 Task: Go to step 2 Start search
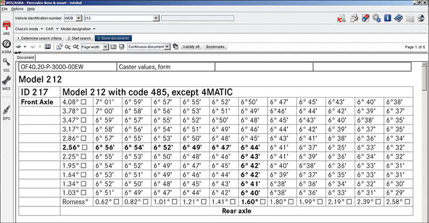click(x=79, y=38)
